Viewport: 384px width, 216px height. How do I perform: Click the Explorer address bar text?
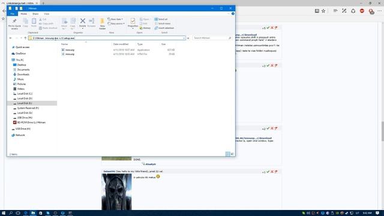tap(53, 38)
